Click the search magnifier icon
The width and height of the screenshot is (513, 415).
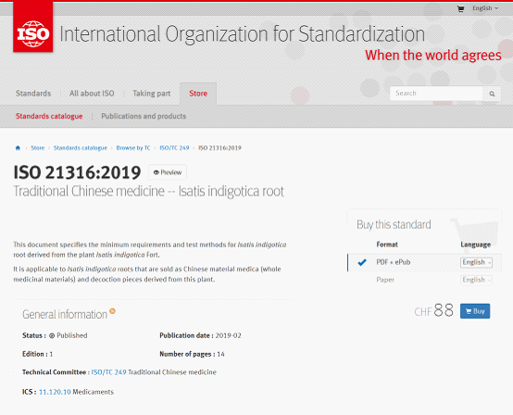pos(492,94)
